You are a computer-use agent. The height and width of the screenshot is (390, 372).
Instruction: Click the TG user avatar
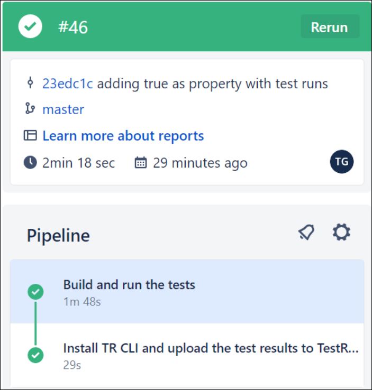pyautogui.click(x=342, y=162)
